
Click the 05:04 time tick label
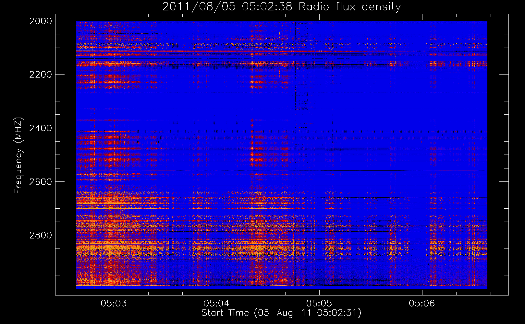coord(216,304)
